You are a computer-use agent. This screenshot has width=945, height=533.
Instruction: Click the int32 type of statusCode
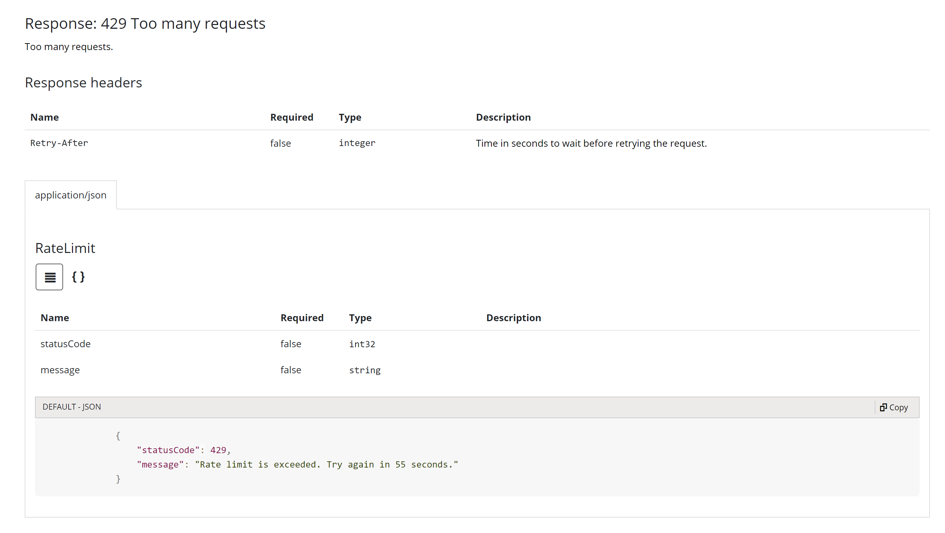[362, 344]
